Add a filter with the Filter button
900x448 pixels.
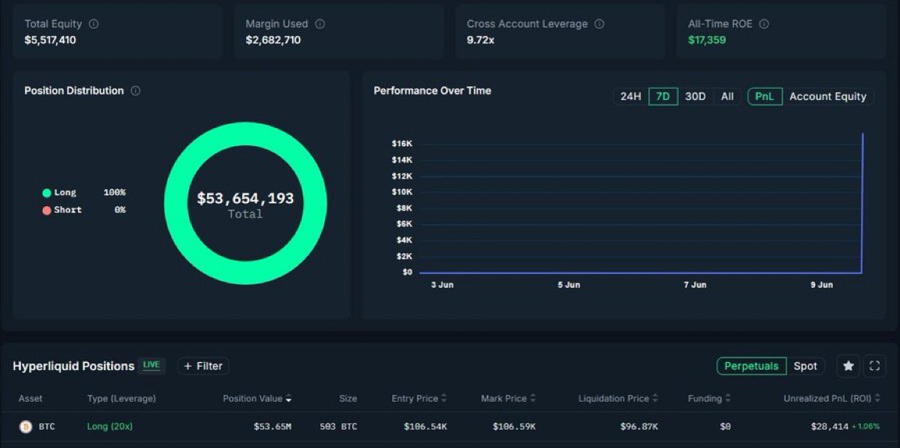point(203,366)
